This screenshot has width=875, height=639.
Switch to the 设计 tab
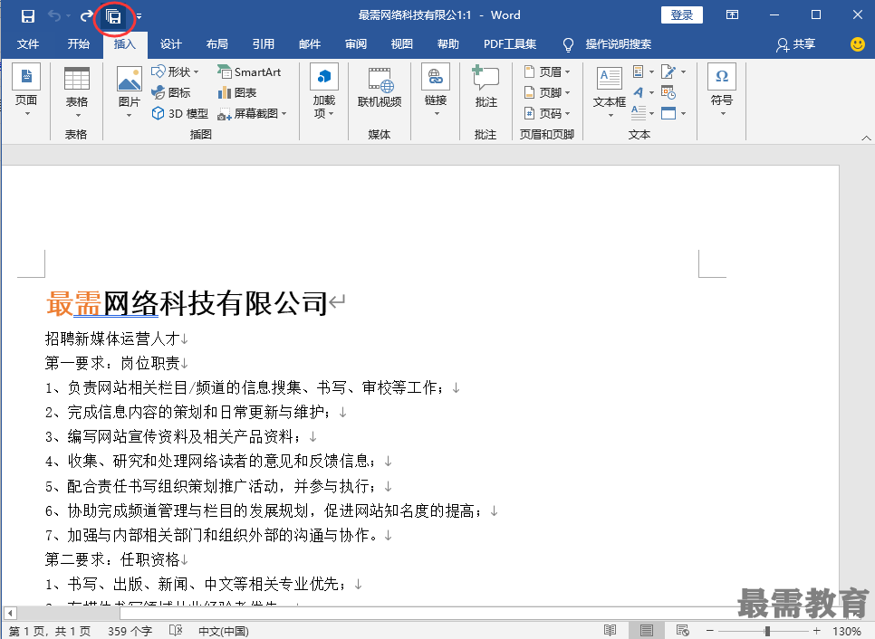171,44
